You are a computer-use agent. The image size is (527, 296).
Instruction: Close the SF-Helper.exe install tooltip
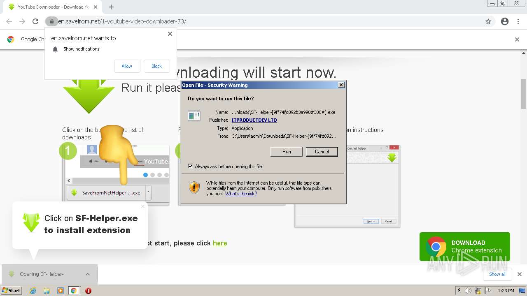pos(143,206)
